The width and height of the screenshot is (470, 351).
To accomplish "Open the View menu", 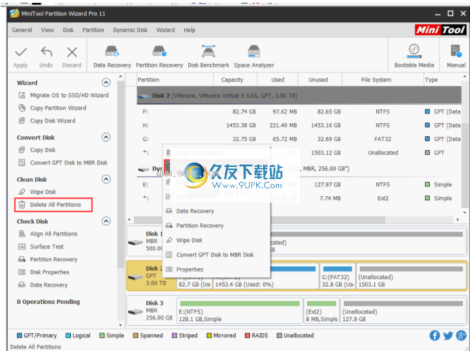I will pyautogui.click(x=47, y=30).
